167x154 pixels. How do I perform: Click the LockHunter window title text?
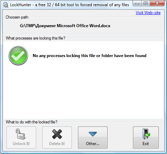pyautogui.click(x=69, y=5)
